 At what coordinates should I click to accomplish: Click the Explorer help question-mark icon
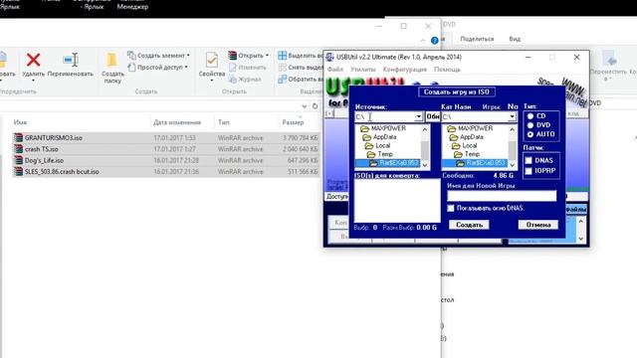pos(434,40)
